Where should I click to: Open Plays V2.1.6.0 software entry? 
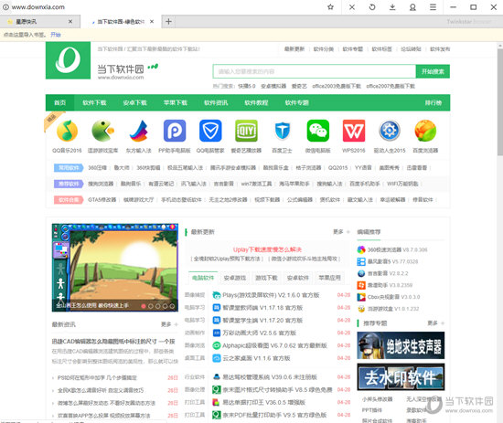271,295
